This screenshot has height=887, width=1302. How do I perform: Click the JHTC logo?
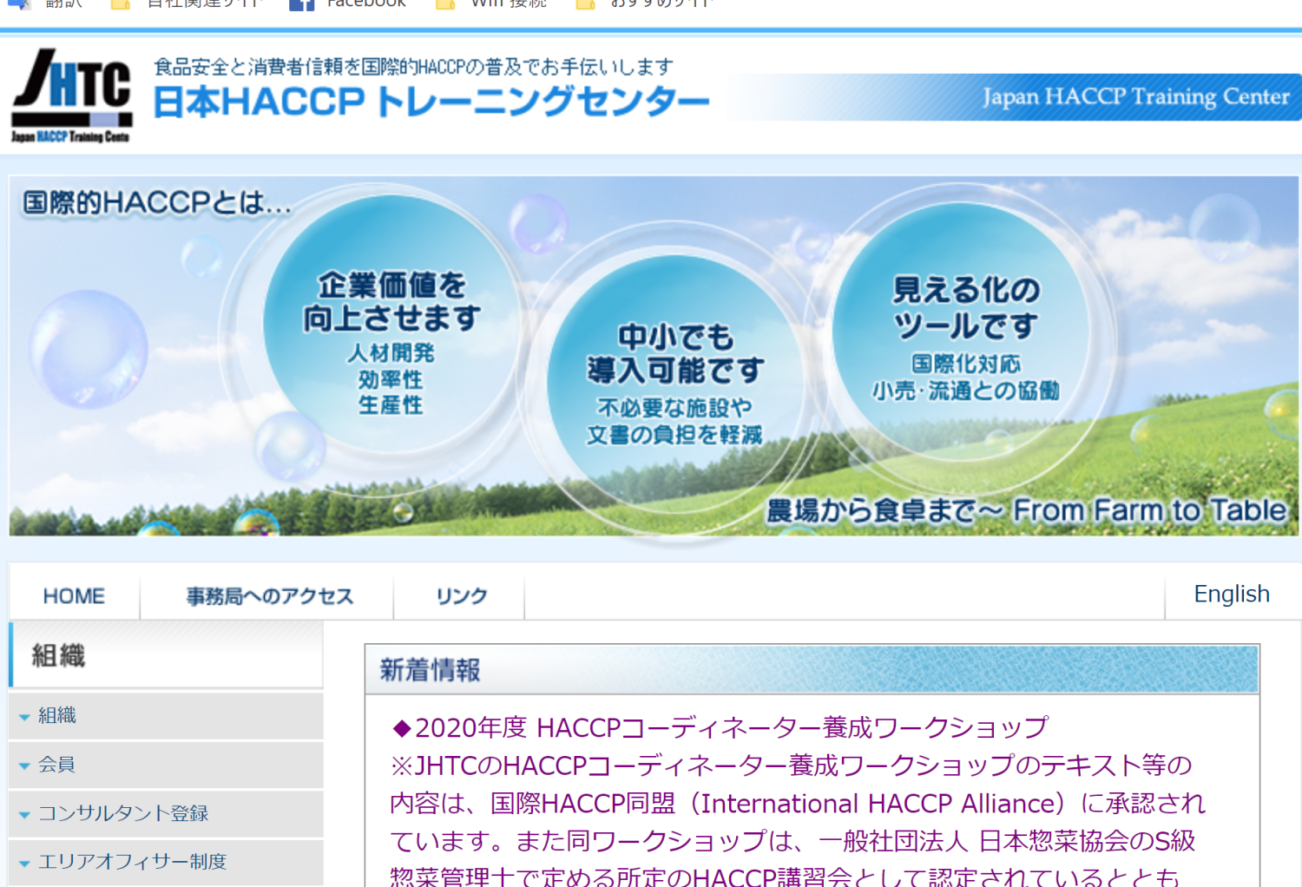[x=71, y=95]
